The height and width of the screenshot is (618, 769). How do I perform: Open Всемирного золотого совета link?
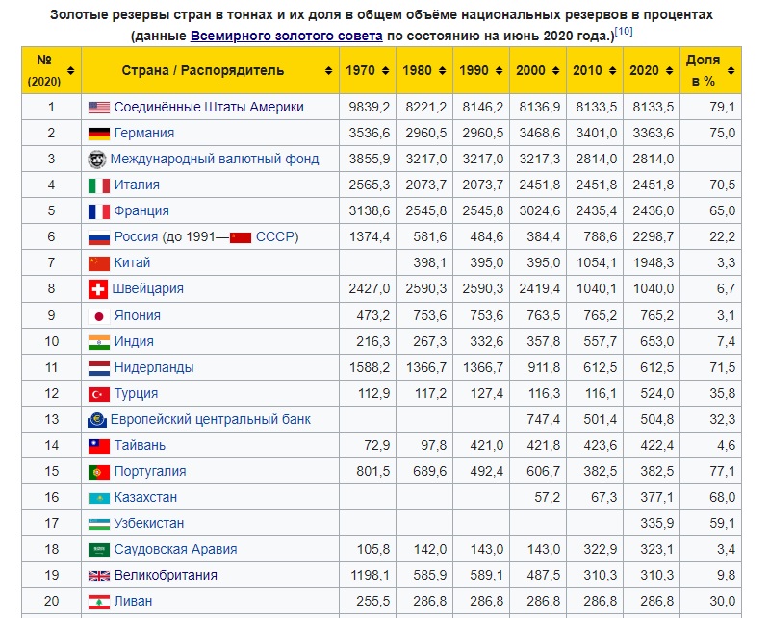pyautogui.click(x=287, y=36)
